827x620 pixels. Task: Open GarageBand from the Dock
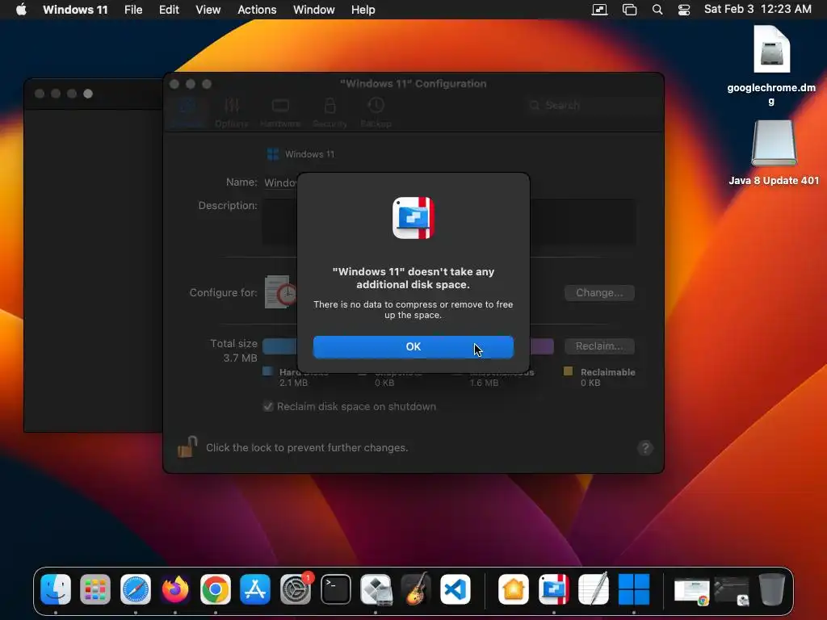416,589
